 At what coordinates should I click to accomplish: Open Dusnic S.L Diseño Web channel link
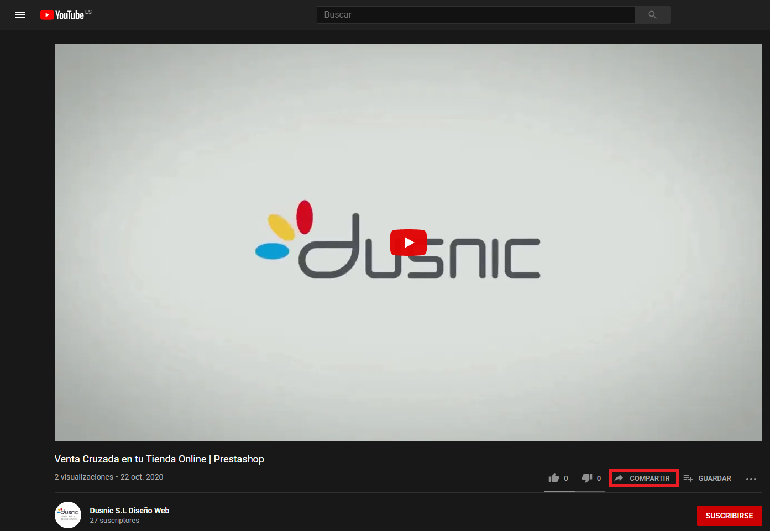(129, 511)
